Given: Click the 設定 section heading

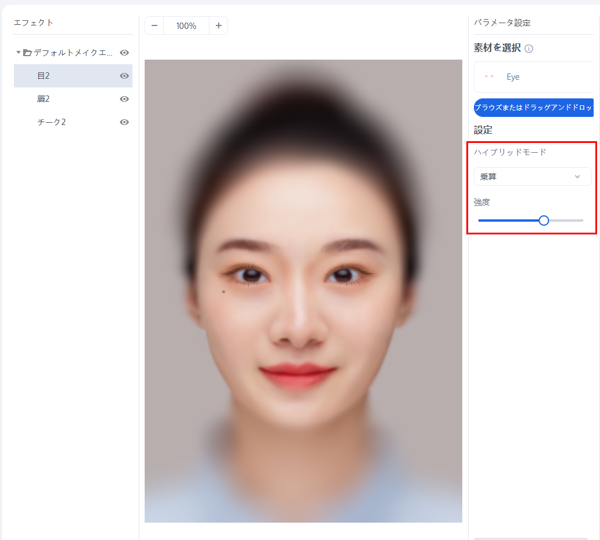Looking at the screenshot, I should (483, 130).
